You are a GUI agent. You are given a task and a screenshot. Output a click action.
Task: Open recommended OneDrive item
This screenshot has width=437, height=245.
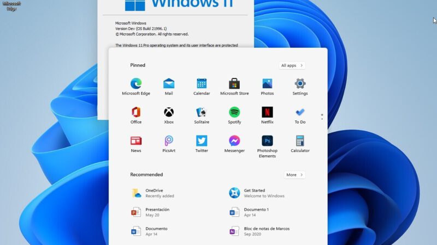(x=153, y=193)
